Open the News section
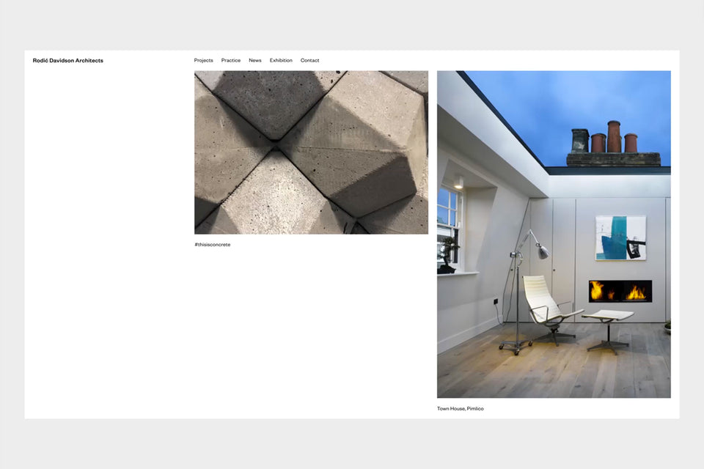The width and height of the screenshot is (704, 469). [255, 61]
